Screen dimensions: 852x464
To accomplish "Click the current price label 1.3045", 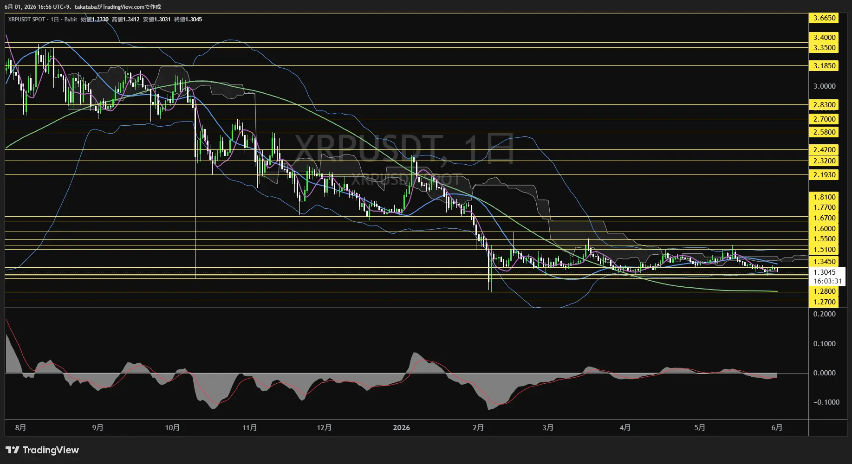I will 825,272.
